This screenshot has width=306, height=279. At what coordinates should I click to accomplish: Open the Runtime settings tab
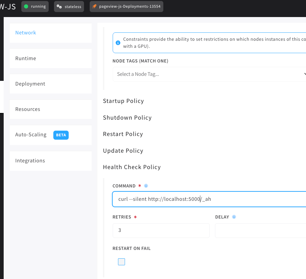(x=51, y=58)
